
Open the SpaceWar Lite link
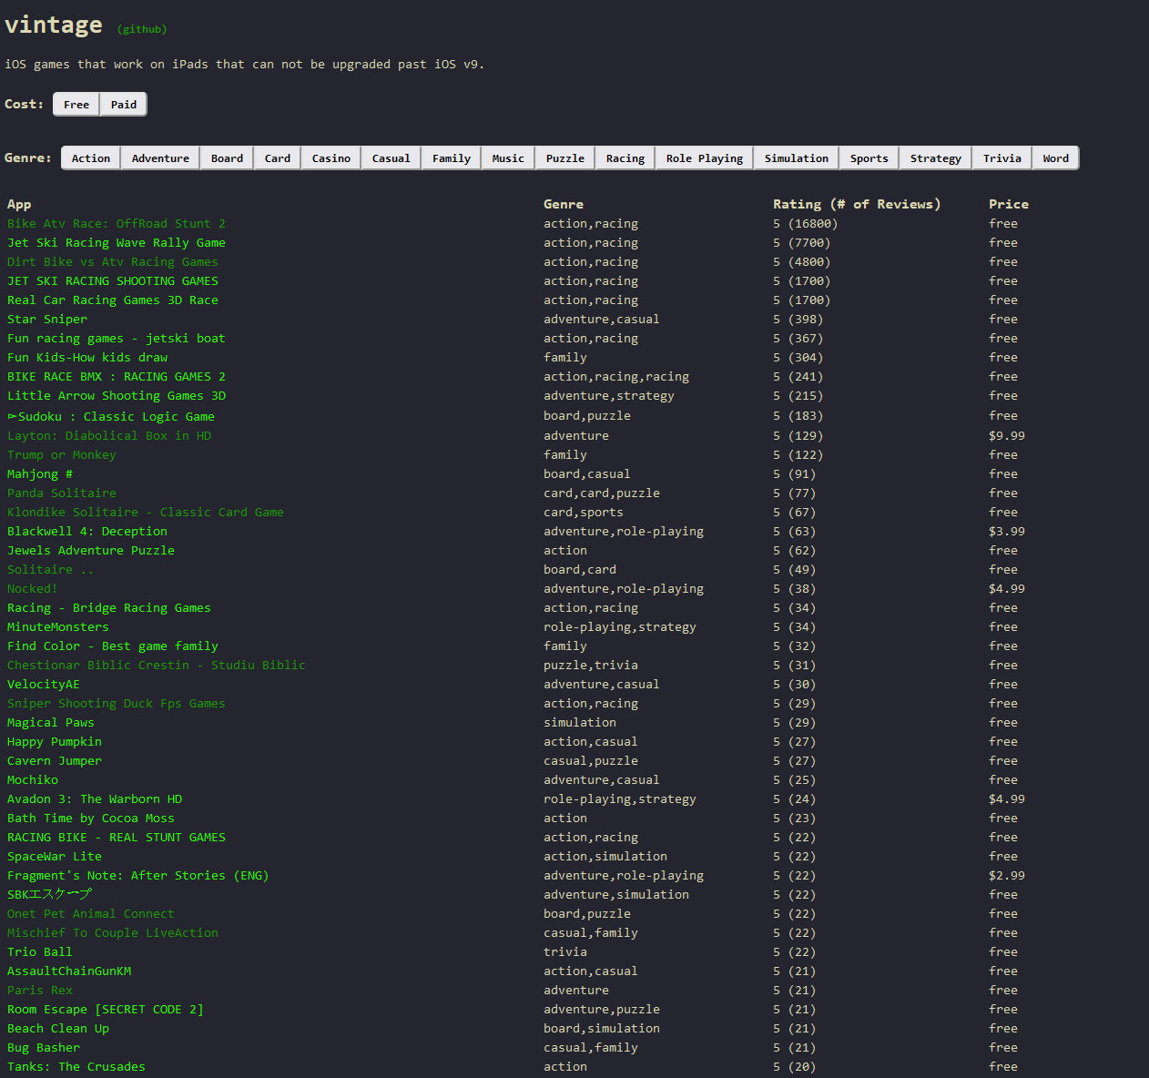55,857
